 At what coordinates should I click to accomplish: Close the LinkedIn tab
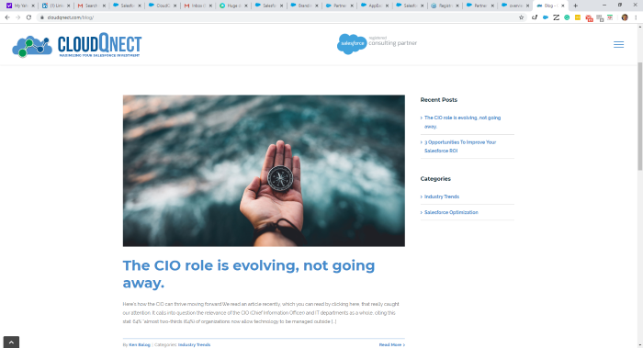pos(69,6)
